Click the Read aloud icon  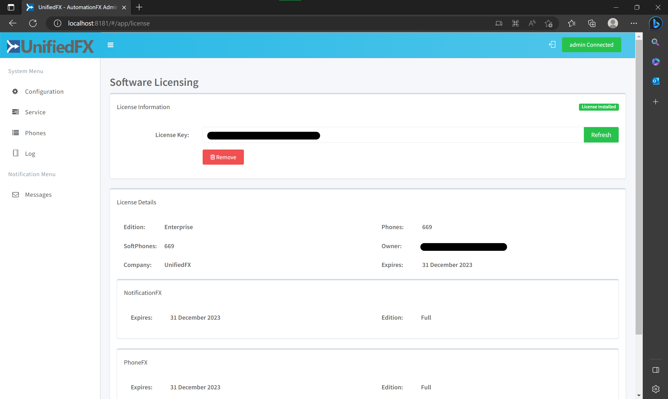[532, 23]
